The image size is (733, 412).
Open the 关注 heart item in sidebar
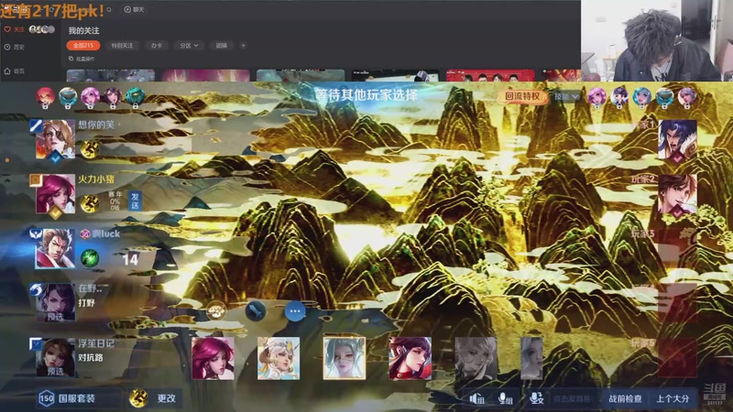[14, 29]
